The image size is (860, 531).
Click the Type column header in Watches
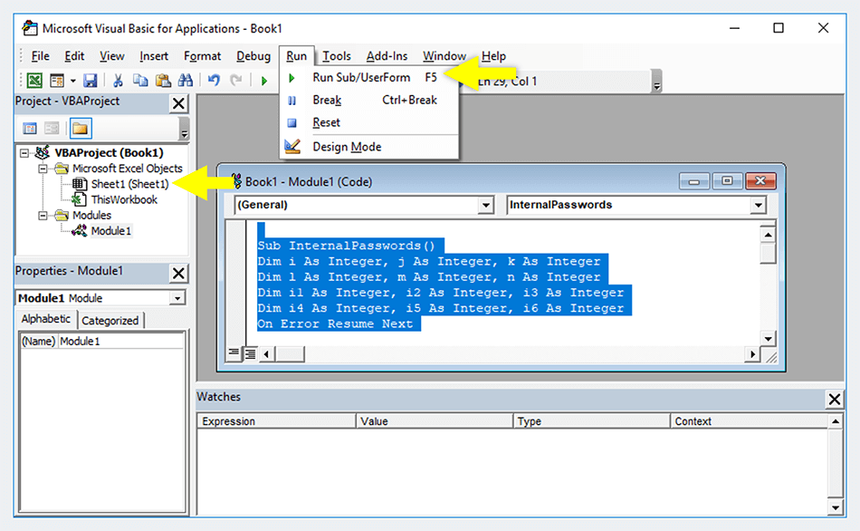592,421
